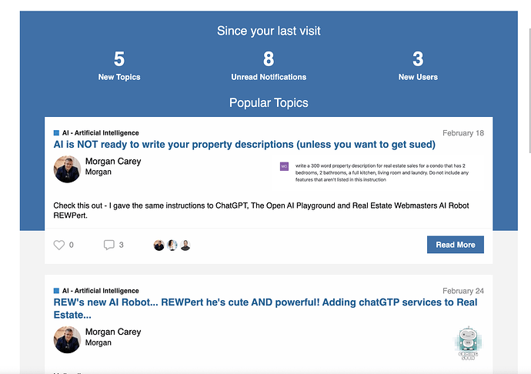Open topic 'AI is NOT ready to write'
This screenshot has width=531, height=374.
244,145
